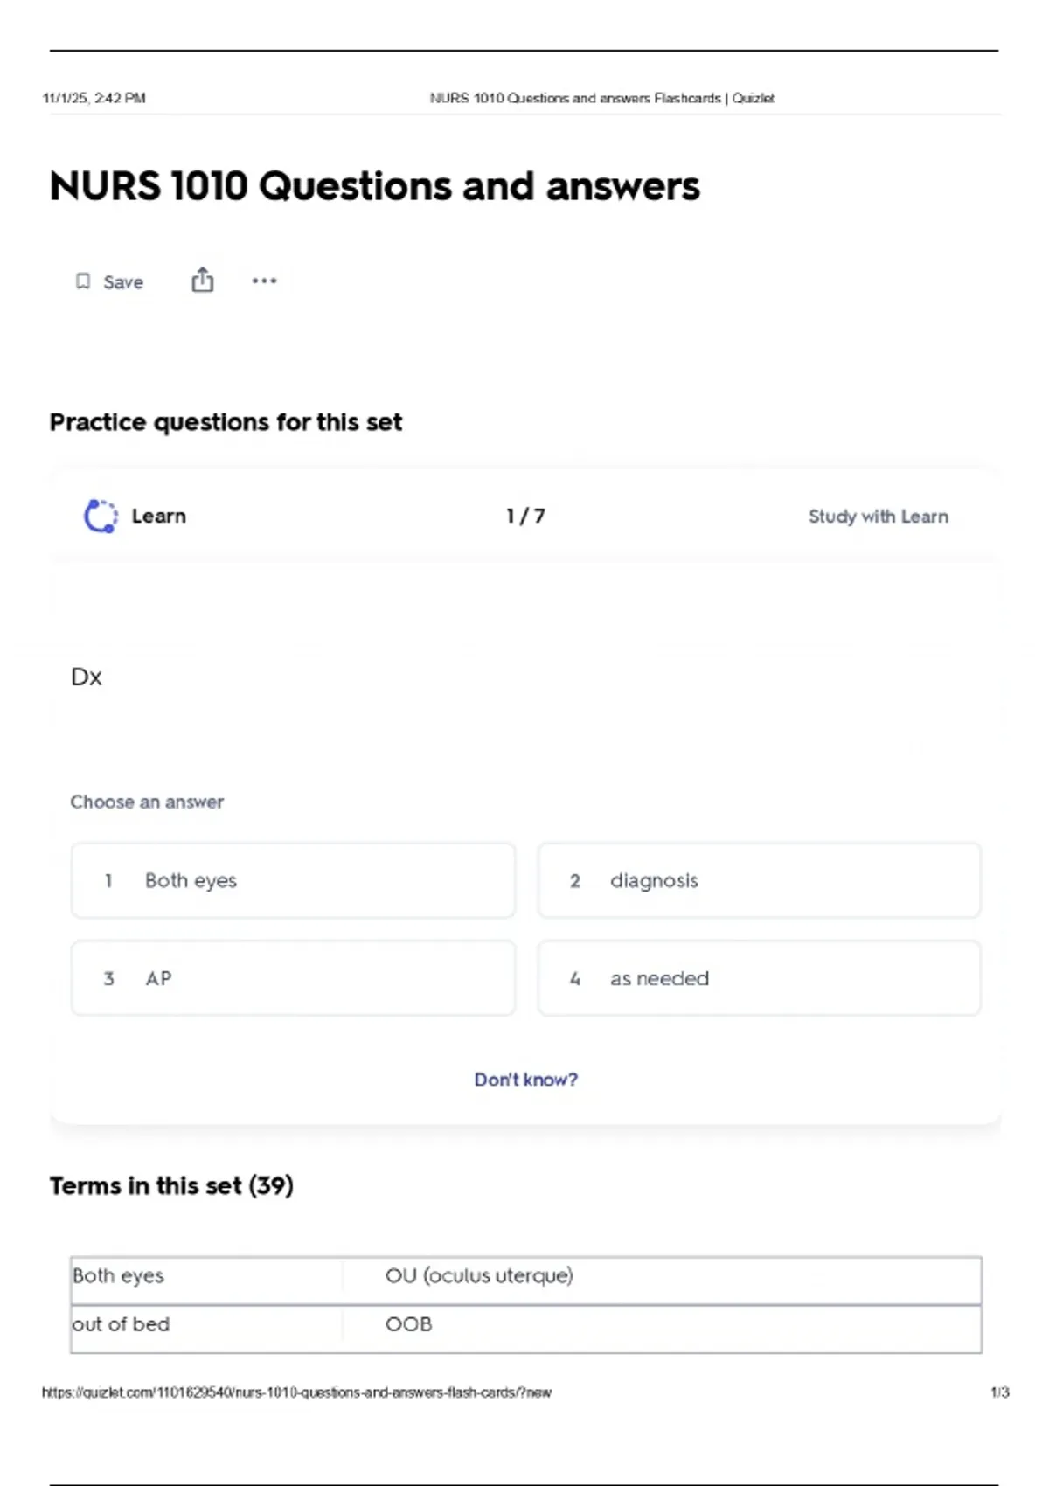Select answer option 'Both eyes'
Image resolution: width=1049 pixels, height=1486 pixels.
[x=293, y=880]
